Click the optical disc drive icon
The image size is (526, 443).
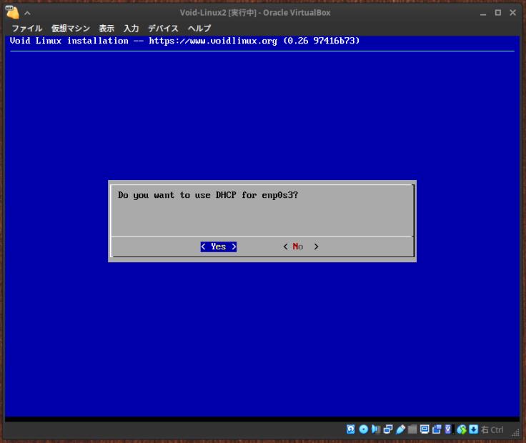click(363, 429)
